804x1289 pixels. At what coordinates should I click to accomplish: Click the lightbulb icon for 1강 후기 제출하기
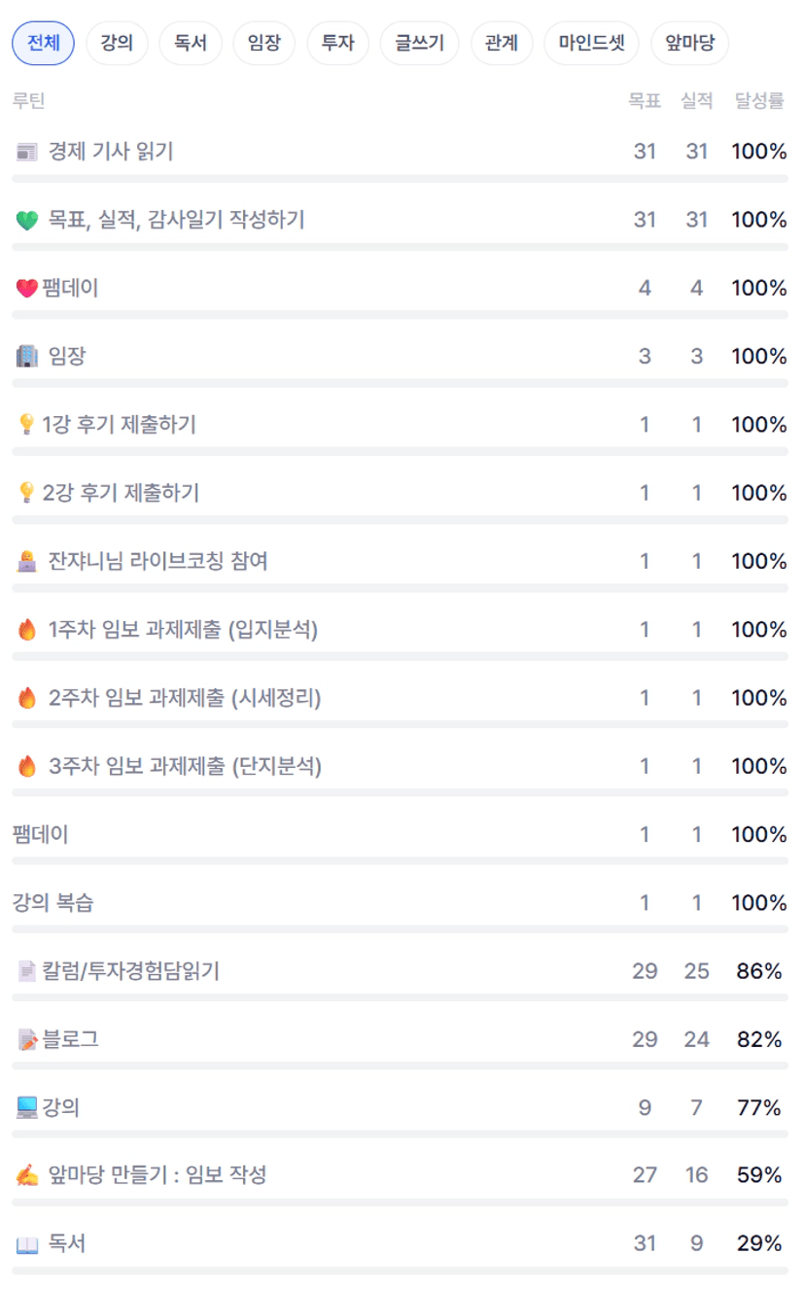[x=26, y=425]
